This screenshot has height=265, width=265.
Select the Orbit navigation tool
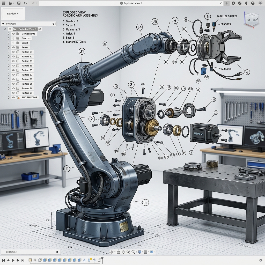click(x=112, y=252)
